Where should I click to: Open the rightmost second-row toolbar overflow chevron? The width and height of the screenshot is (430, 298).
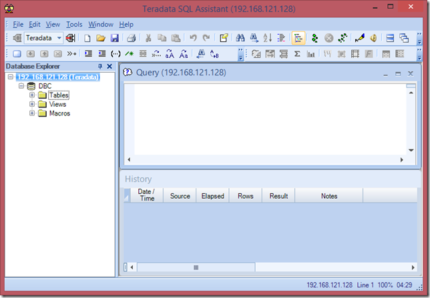pyautogui.click(x=419, y=54)
